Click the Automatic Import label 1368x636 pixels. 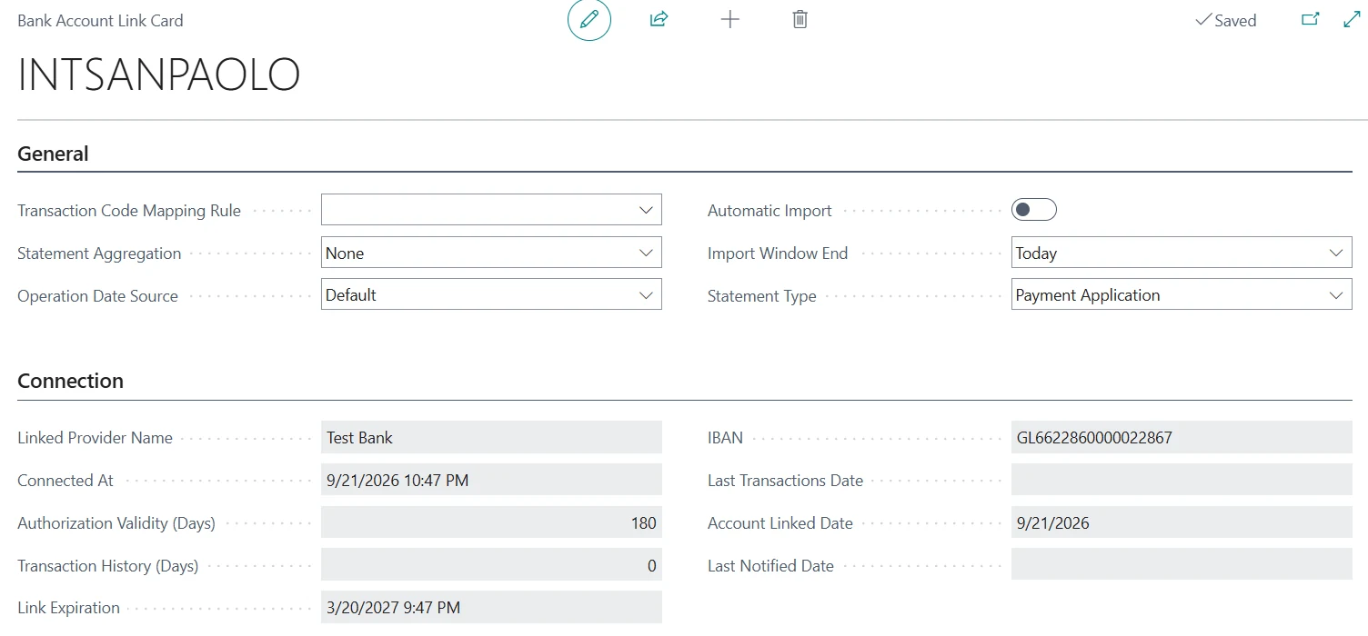click(769, 210)
